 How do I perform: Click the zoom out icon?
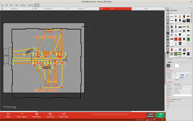click(x=152, y=120)
